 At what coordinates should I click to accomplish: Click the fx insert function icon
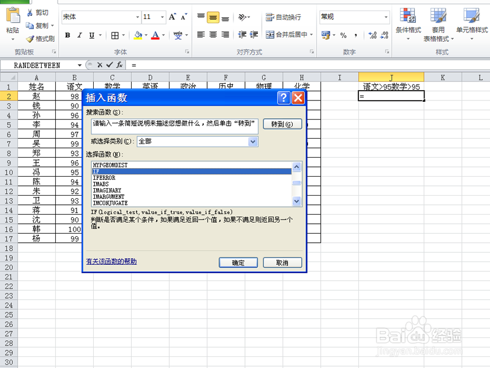pyautogui.click(x=119, y=65)
